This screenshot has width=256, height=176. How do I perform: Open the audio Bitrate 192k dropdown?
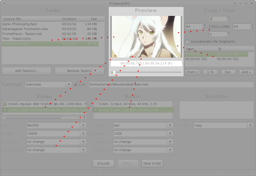coord(170,133)
